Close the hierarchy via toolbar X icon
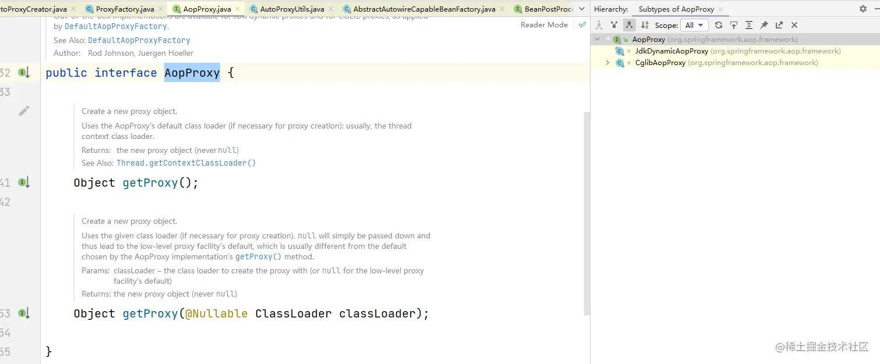 [x=794, y=25]
